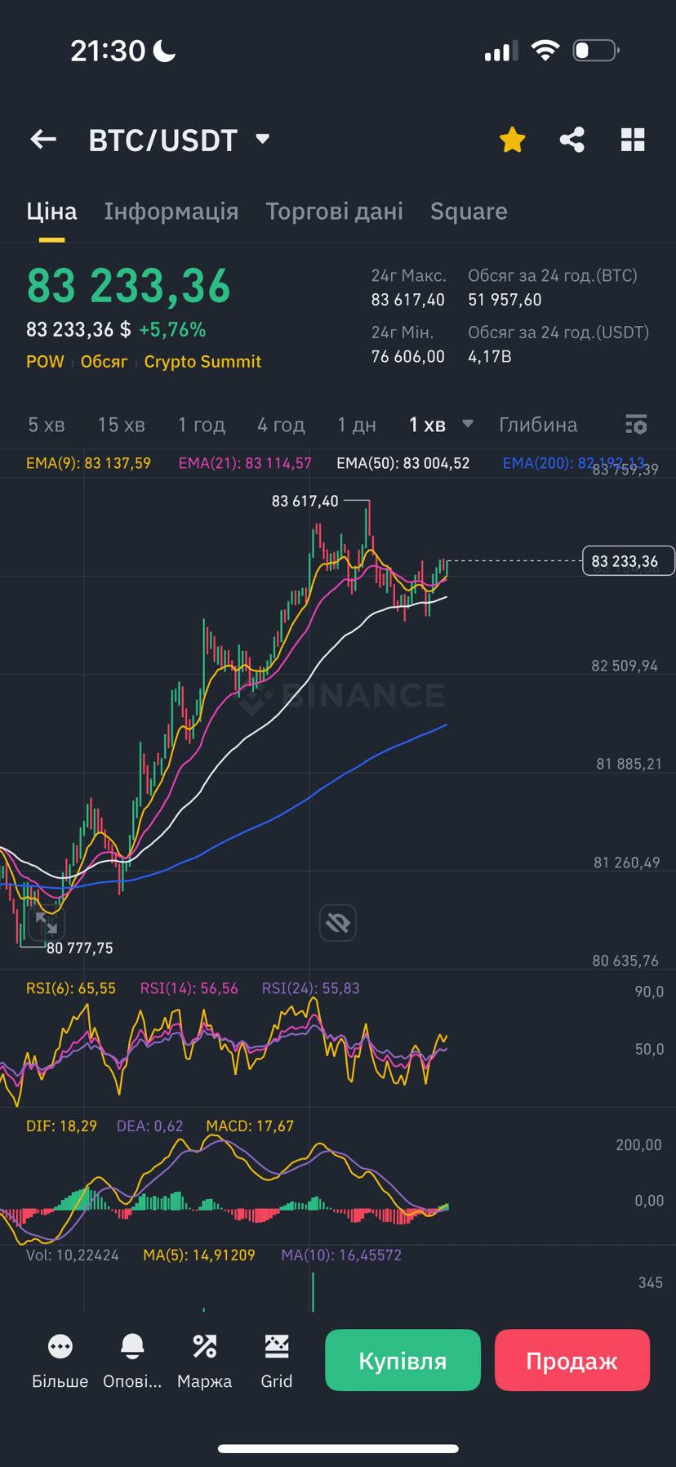Open the grid layout icon
The width and height of the screenshot is (676, 1467).
click(633, 140)
